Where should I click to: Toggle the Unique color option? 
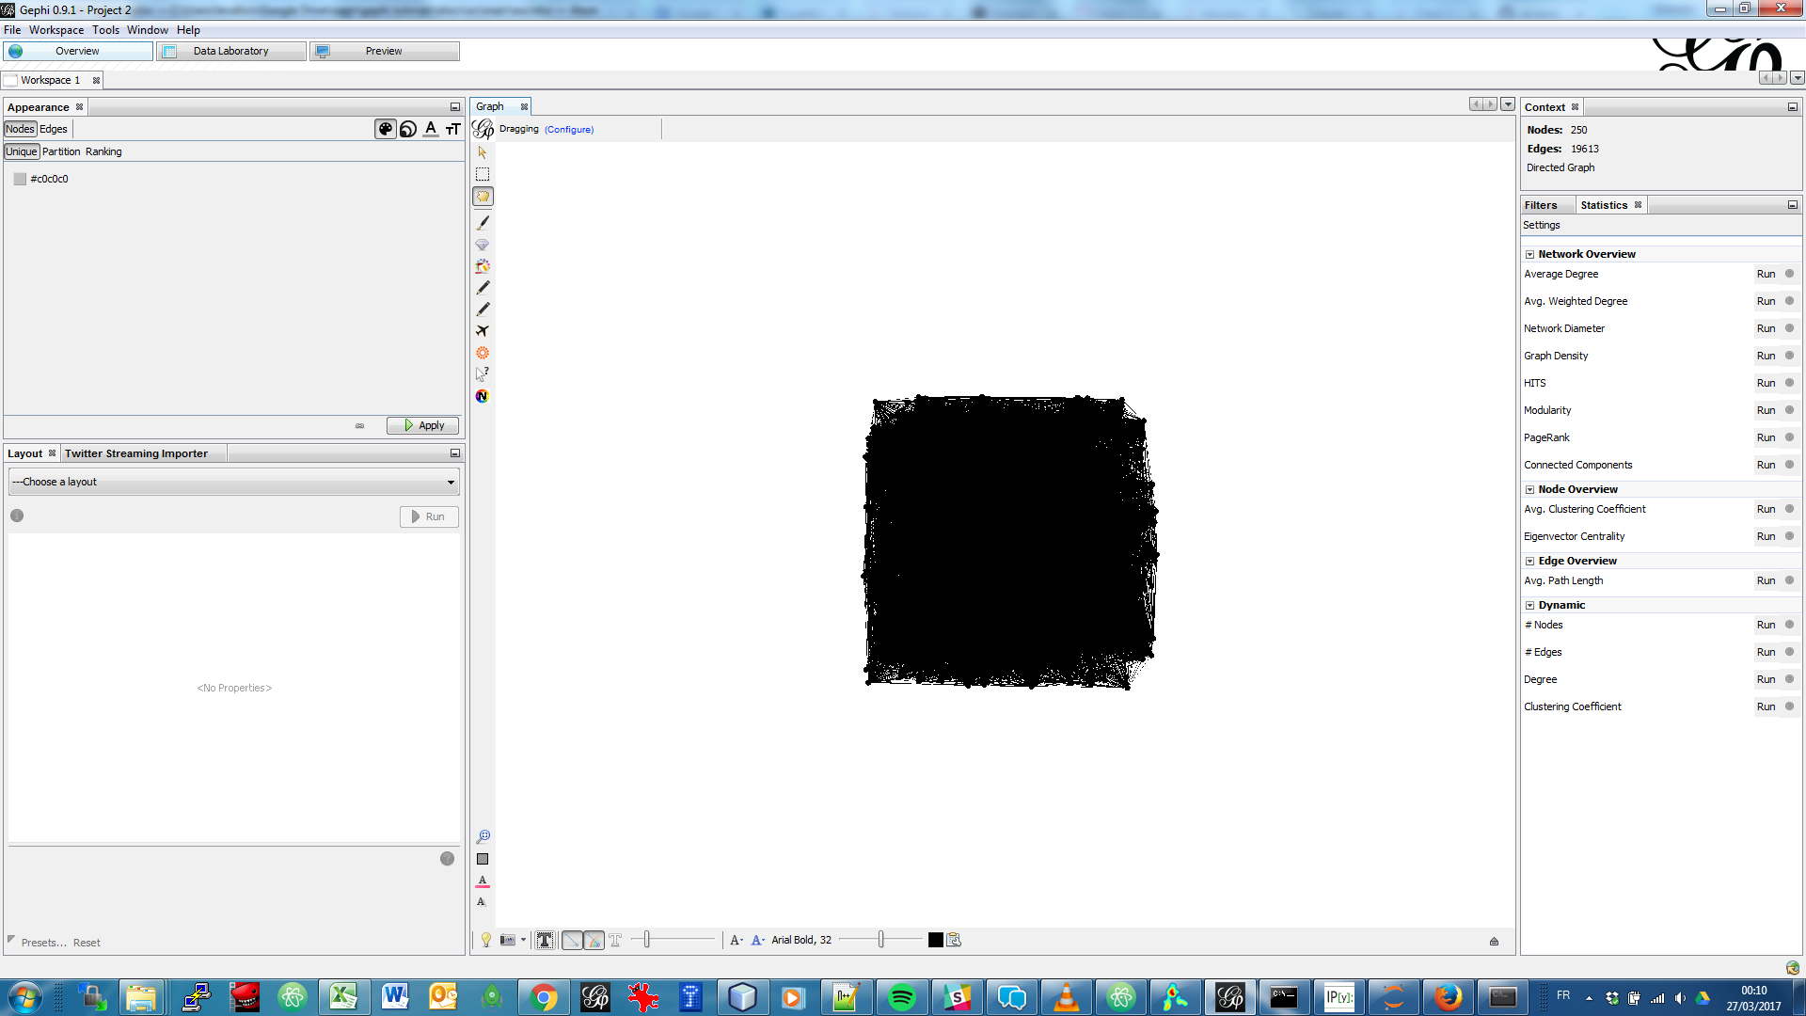pyautogui.click(x=21, y=151)
